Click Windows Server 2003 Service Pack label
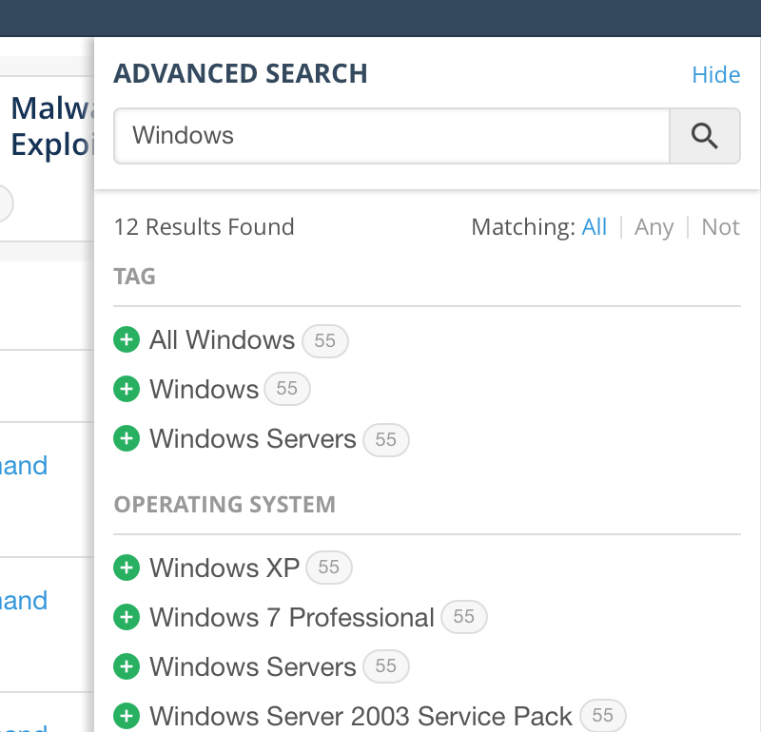Viewport: 761px width, 732px height. pos(361,717)
